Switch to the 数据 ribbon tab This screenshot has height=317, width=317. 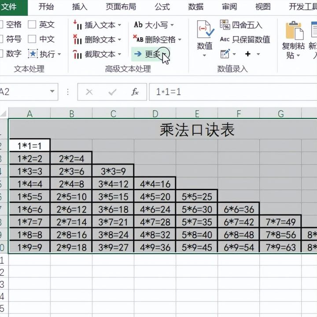pyautogui.click(x=195, y=7)
